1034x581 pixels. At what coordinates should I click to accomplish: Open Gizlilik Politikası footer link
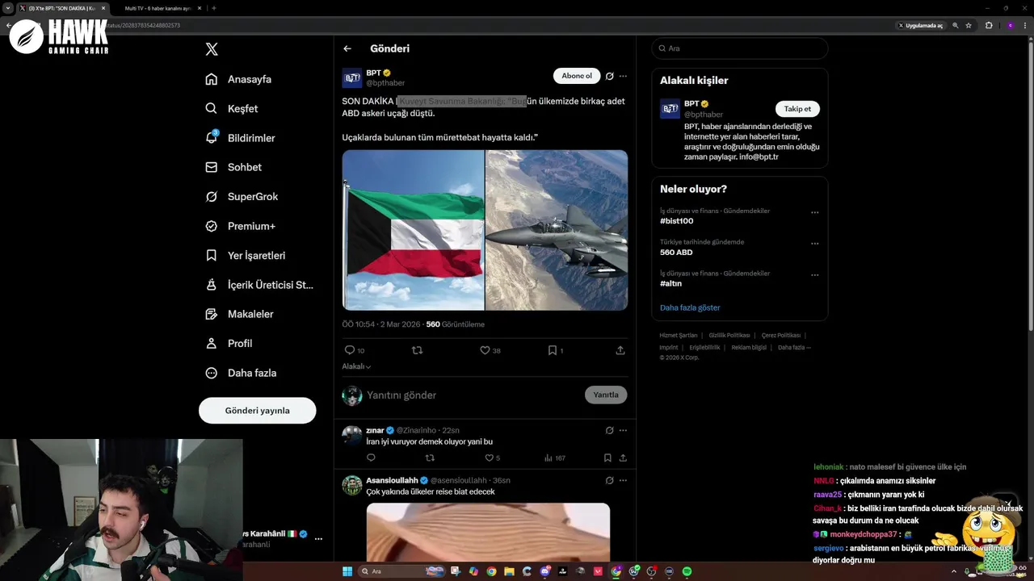coord(729,335)
